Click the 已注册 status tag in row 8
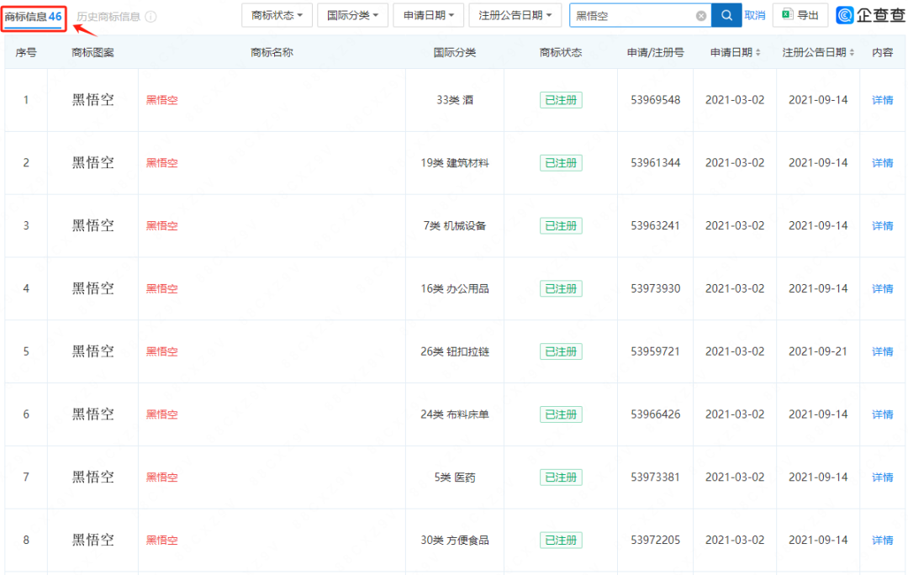This screenshot has width=908, height=575. click(x=561, y=540)
